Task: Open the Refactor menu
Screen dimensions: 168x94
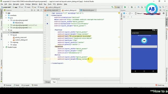Action: click(x=35, y=4)
